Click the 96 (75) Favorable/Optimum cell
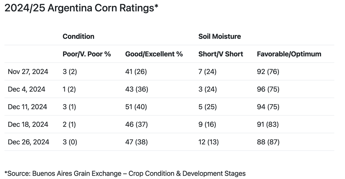Image resolution: width=345 pixels, height=179 pixels. click(x=268, y=89)
